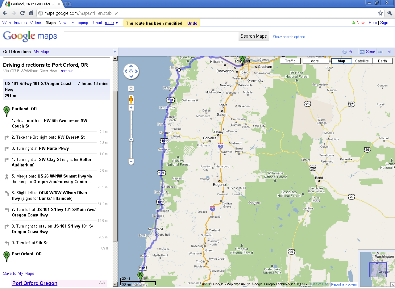Select the Map view button
This screenshot has width=395, height=289.
click(342, 61)
